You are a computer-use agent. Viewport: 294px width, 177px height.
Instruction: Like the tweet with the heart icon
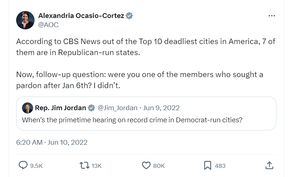coord(146,166)
